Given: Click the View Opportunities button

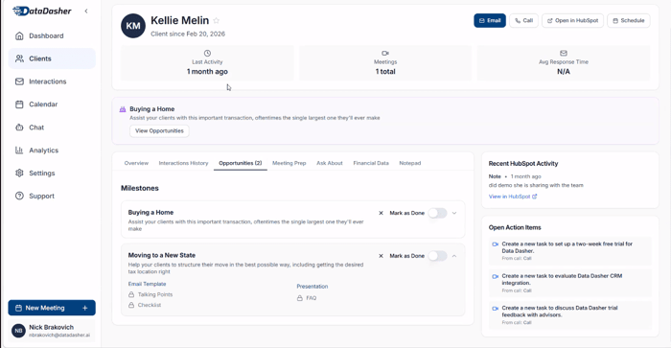Looking at the screenshot, I should 159,131.
